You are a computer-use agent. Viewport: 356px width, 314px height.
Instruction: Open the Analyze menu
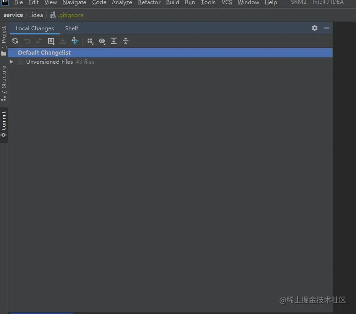click(122, 2)
